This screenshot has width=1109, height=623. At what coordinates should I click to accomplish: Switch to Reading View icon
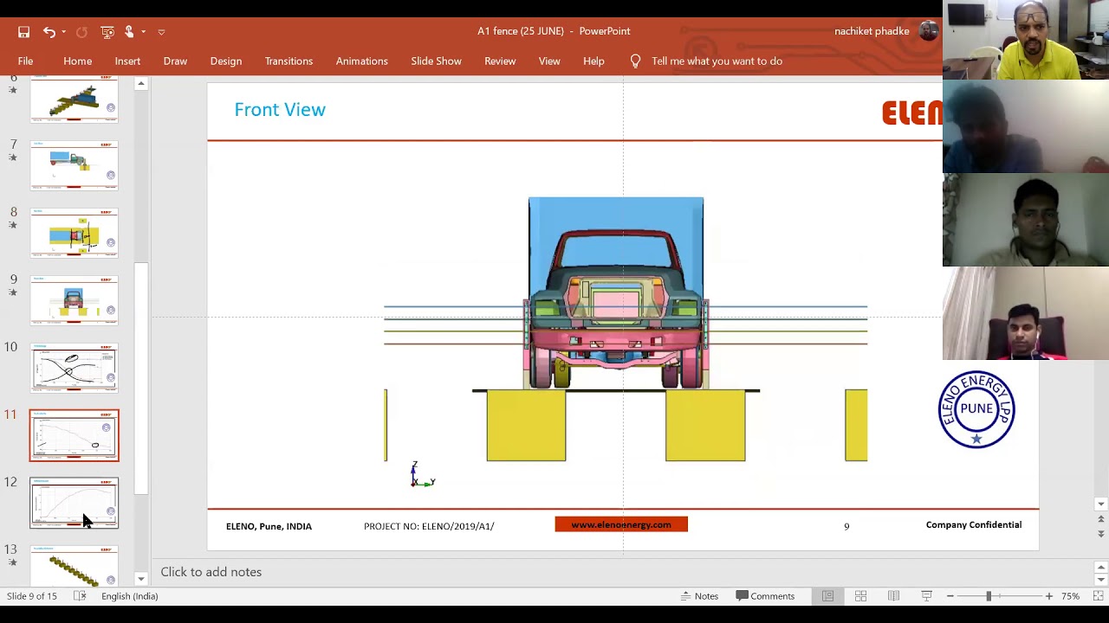pyautogui.click(x=893, y=596)
